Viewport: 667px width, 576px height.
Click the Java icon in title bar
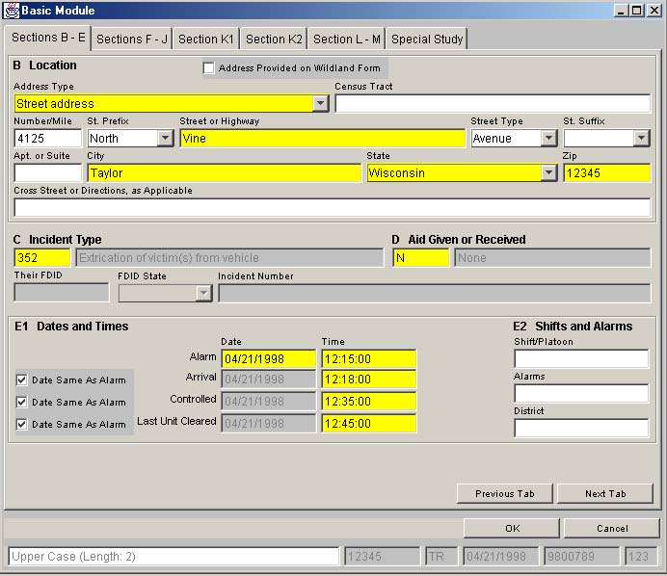click(12, 10)
